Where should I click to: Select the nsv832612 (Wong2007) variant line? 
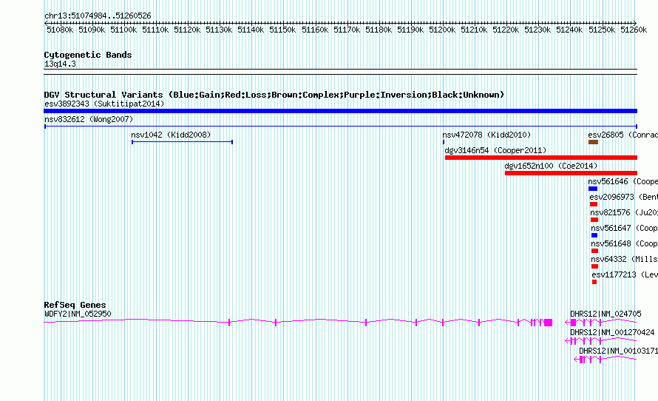click(x=340, y=127)
